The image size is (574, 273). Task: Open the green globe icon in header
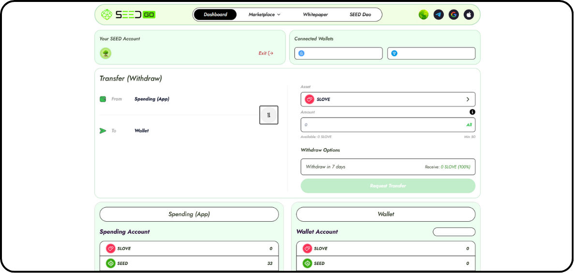click(424, 15)
